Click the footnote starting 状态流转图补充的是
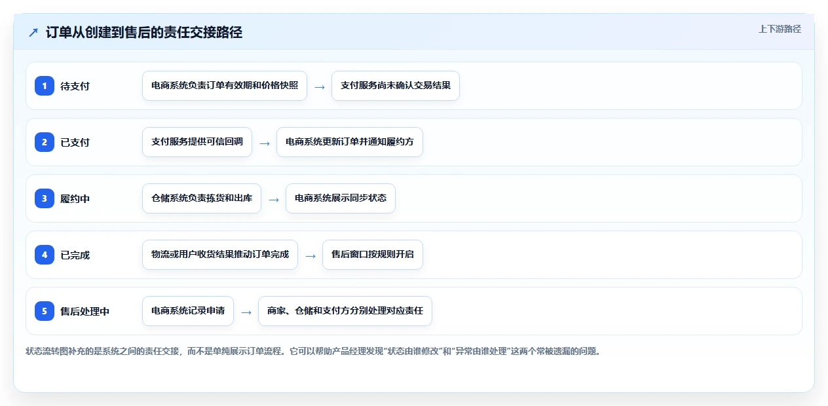This screenshot has width=828, height=406. 313,351
